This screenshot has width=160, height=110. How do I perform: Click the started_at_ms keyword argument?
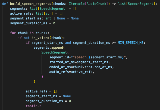coord(62,62)
